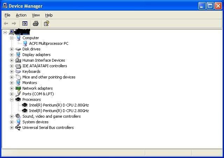Close the Device Manager window
This screenshot has height=158, width=224.
[x=218, y=6]
